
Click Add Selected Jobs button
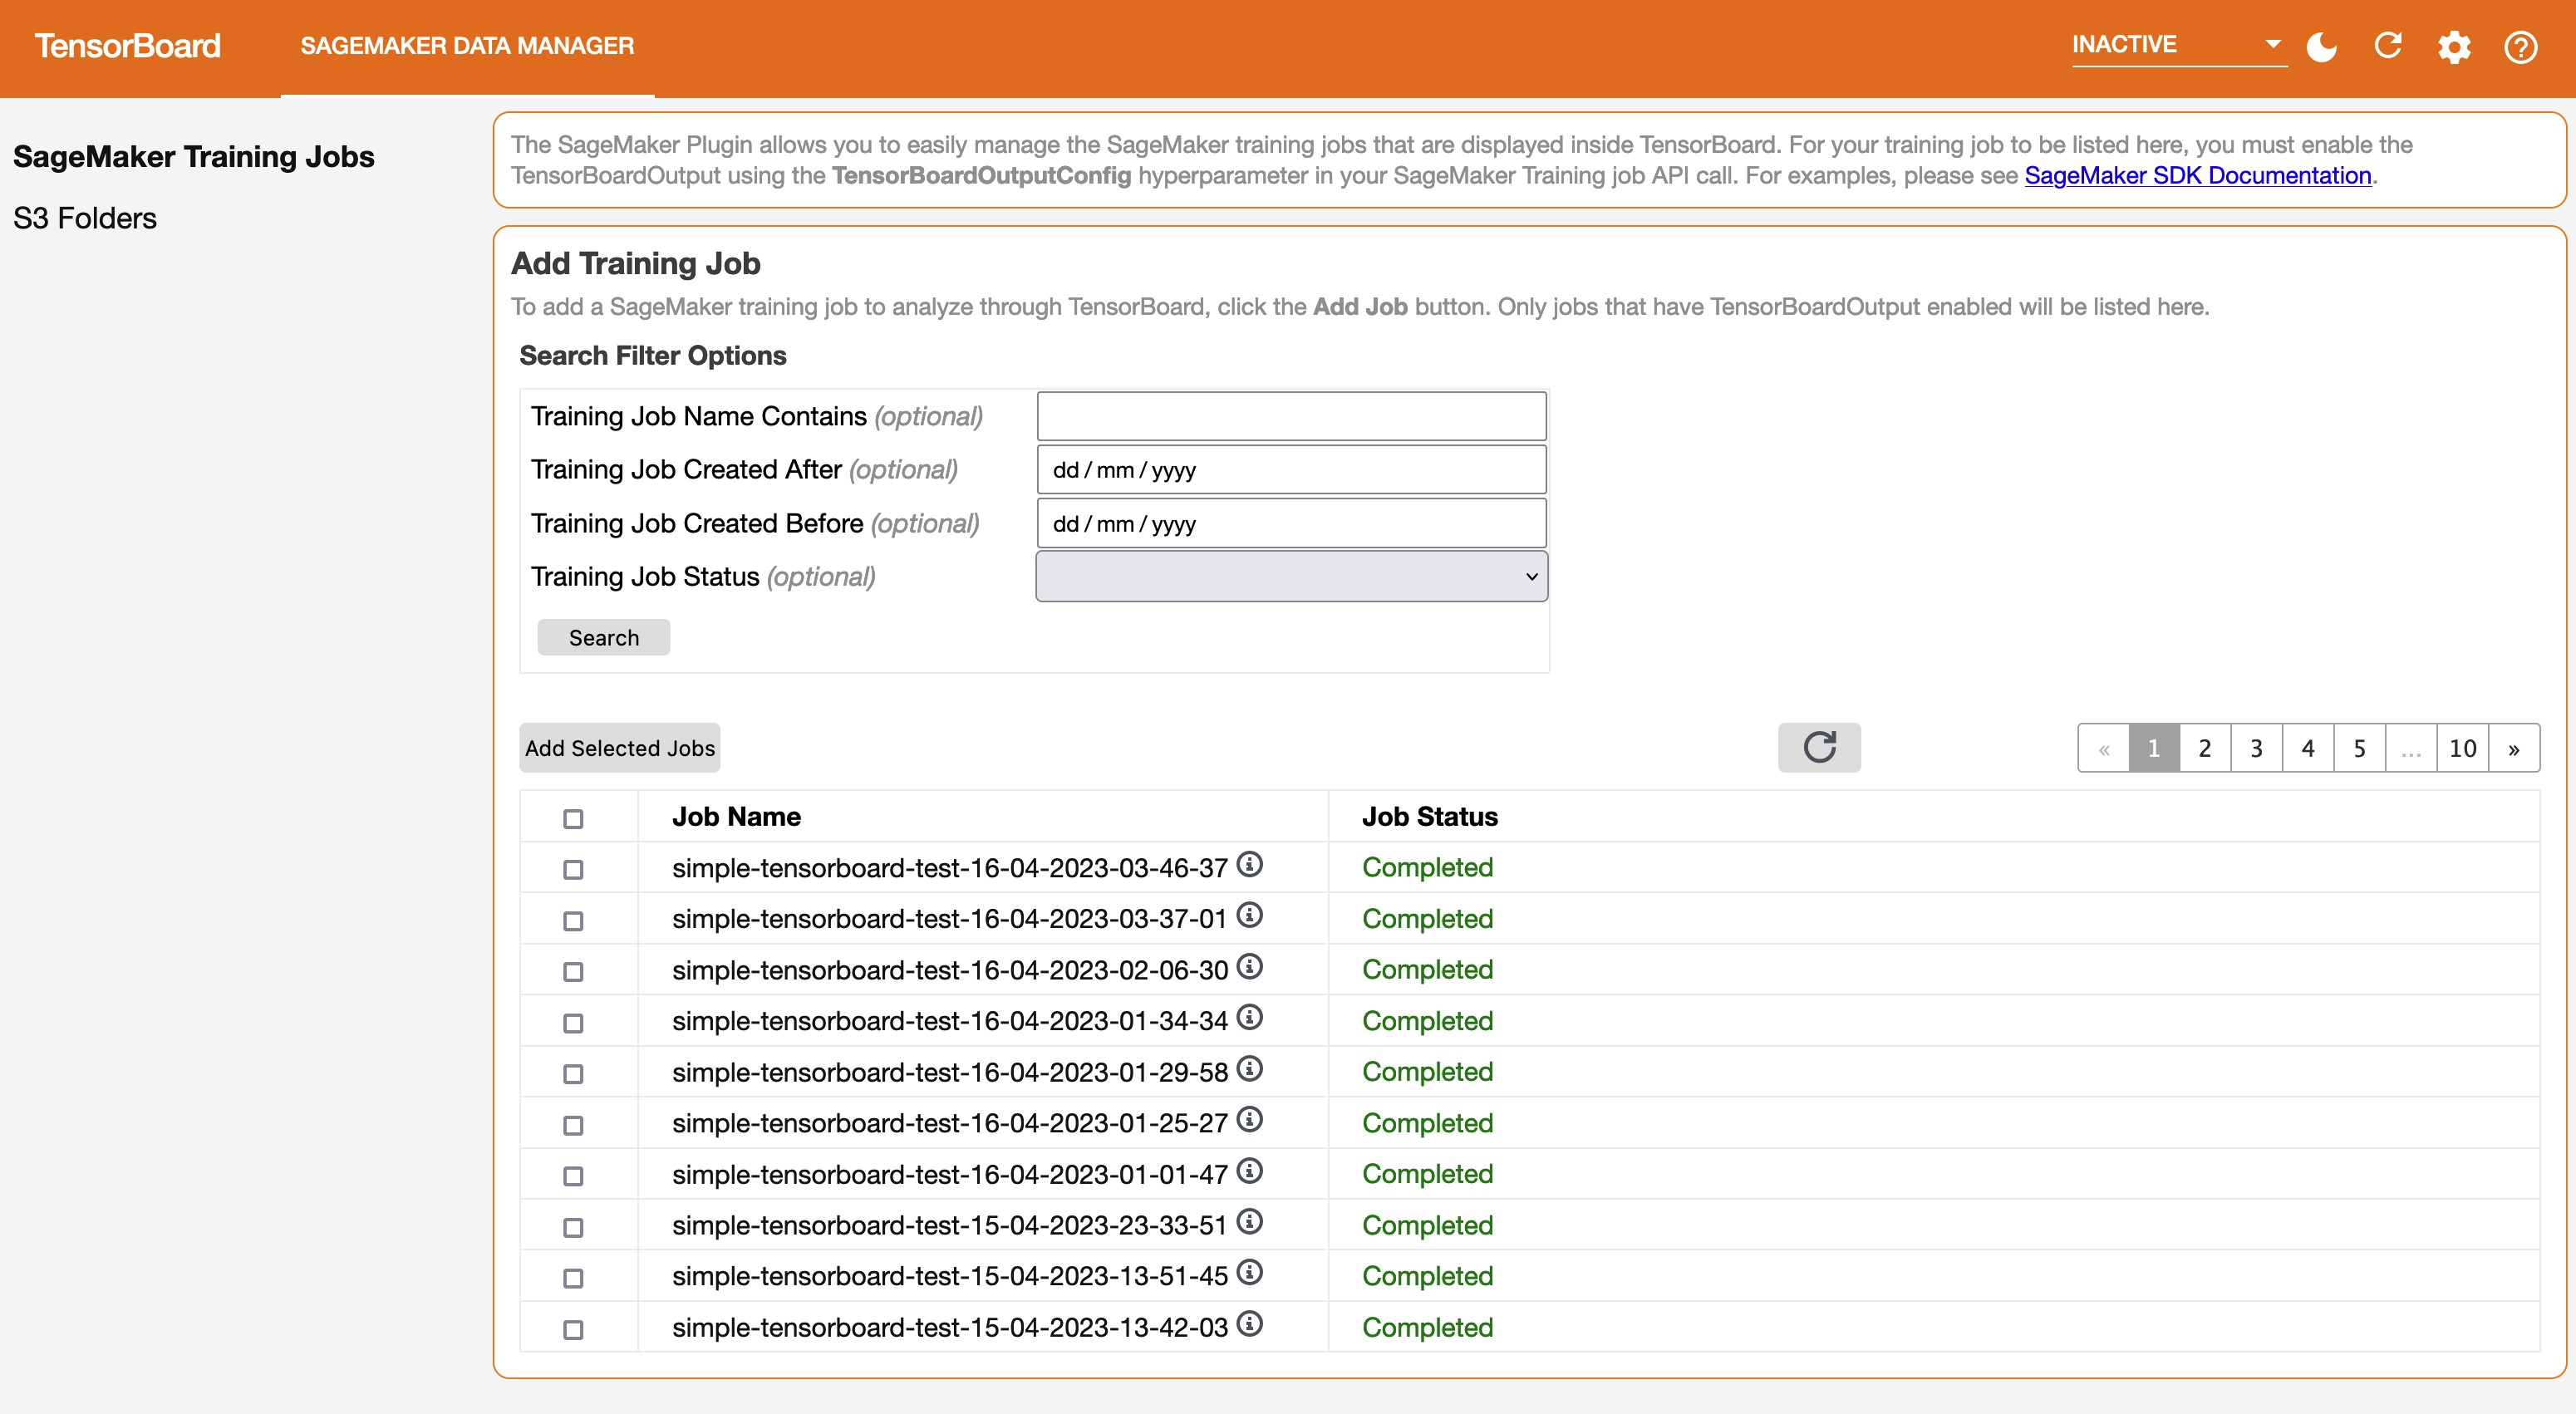pos(620,748)
